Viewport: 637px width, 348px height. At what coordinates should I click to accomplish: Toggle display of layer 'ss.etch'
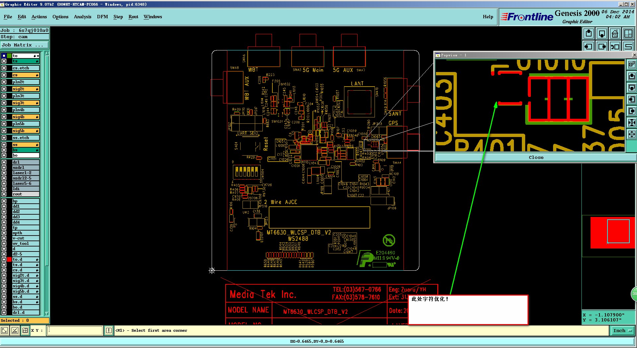click(4, 138)
